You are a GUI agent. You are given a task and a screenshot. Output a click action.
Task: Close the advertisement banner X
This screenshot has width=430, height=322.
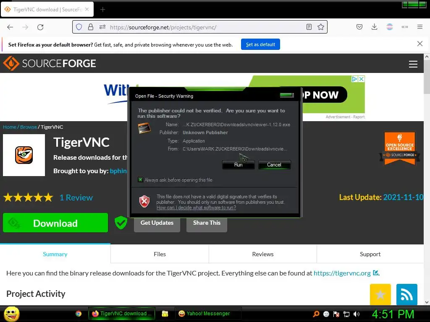coord(362,79)
